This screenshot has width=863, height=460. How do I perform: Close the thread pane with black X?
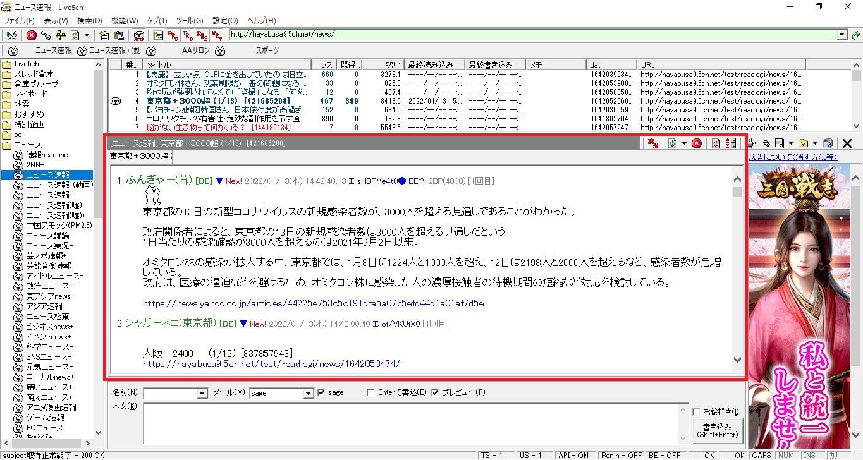pos(847,143)
